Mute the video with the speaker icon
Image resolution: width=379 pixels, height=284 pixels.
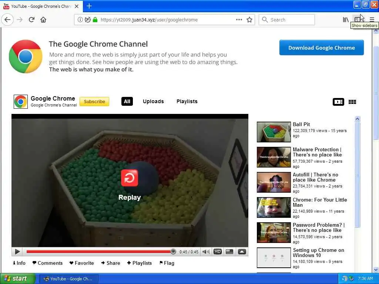206,251
